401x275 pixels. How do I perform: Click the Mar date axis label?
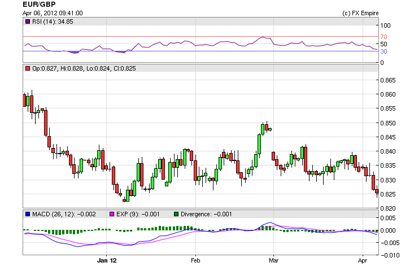[274, 260]
